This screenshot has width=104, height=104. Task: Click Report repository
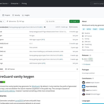coord(87,50)
